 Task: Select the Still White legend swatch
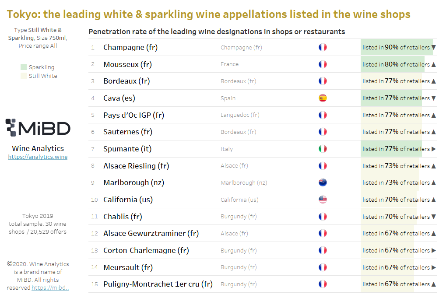click(24, 76)
